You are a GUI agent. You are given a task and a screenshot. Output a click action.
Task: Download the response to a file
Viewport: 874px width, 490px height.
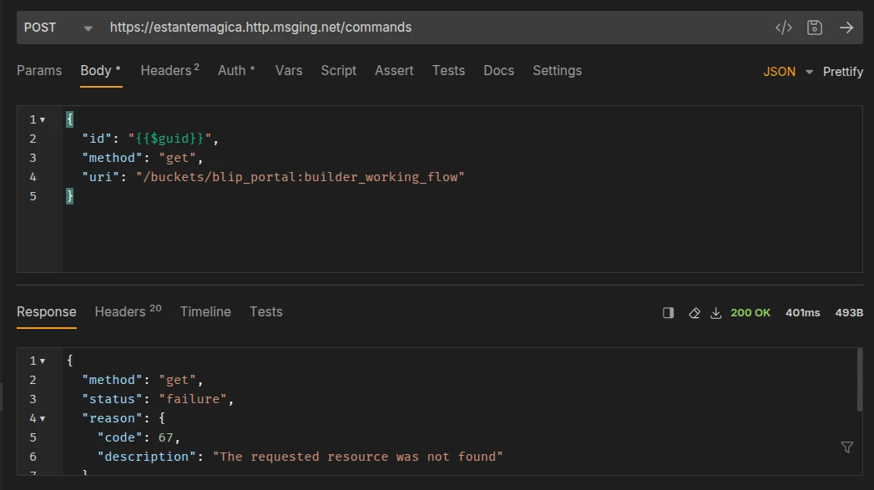[715, 313]
